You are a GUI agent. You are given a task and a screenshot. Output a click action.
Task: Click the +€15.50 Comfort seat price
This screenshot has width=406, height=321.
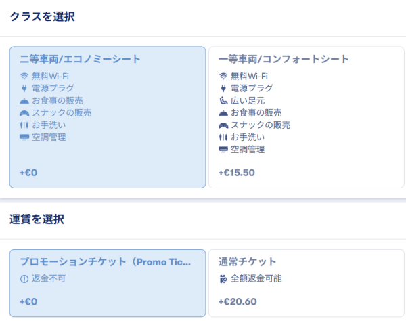[x=237, y=173]
